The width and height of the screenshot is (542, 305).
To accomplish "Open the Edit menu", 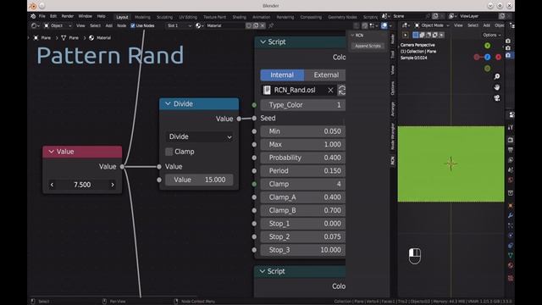I will [53, 16].
